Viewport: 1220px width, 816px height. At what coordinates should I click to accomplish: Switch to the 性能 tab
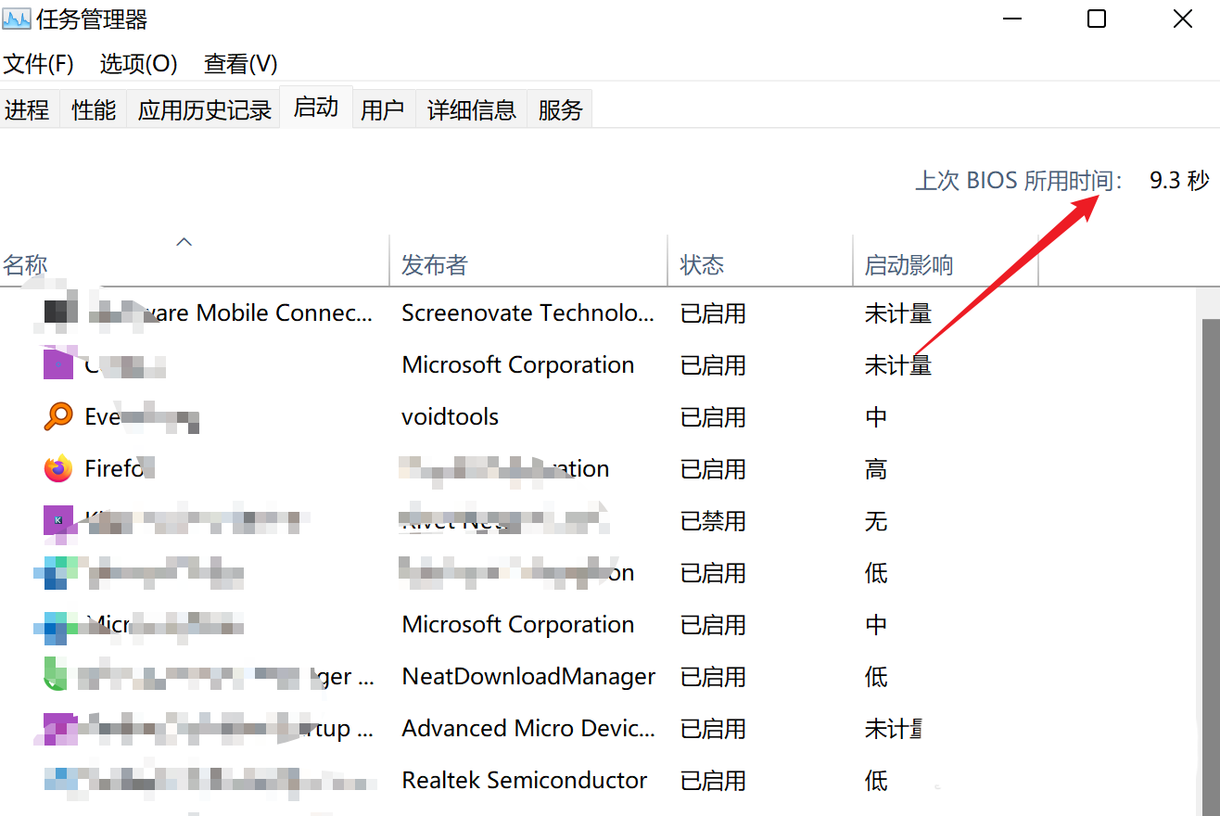(93, 108)
